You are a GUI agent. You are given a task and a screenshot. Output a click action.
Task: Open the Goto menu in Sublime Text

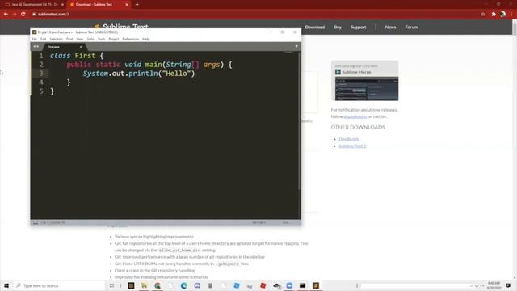pyautogui.click(x=90, y=39)
